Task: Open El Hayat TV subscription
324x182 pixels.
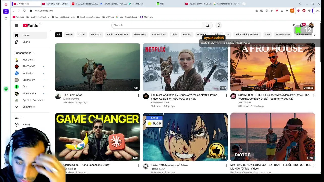Action: [x=30, y=80]
